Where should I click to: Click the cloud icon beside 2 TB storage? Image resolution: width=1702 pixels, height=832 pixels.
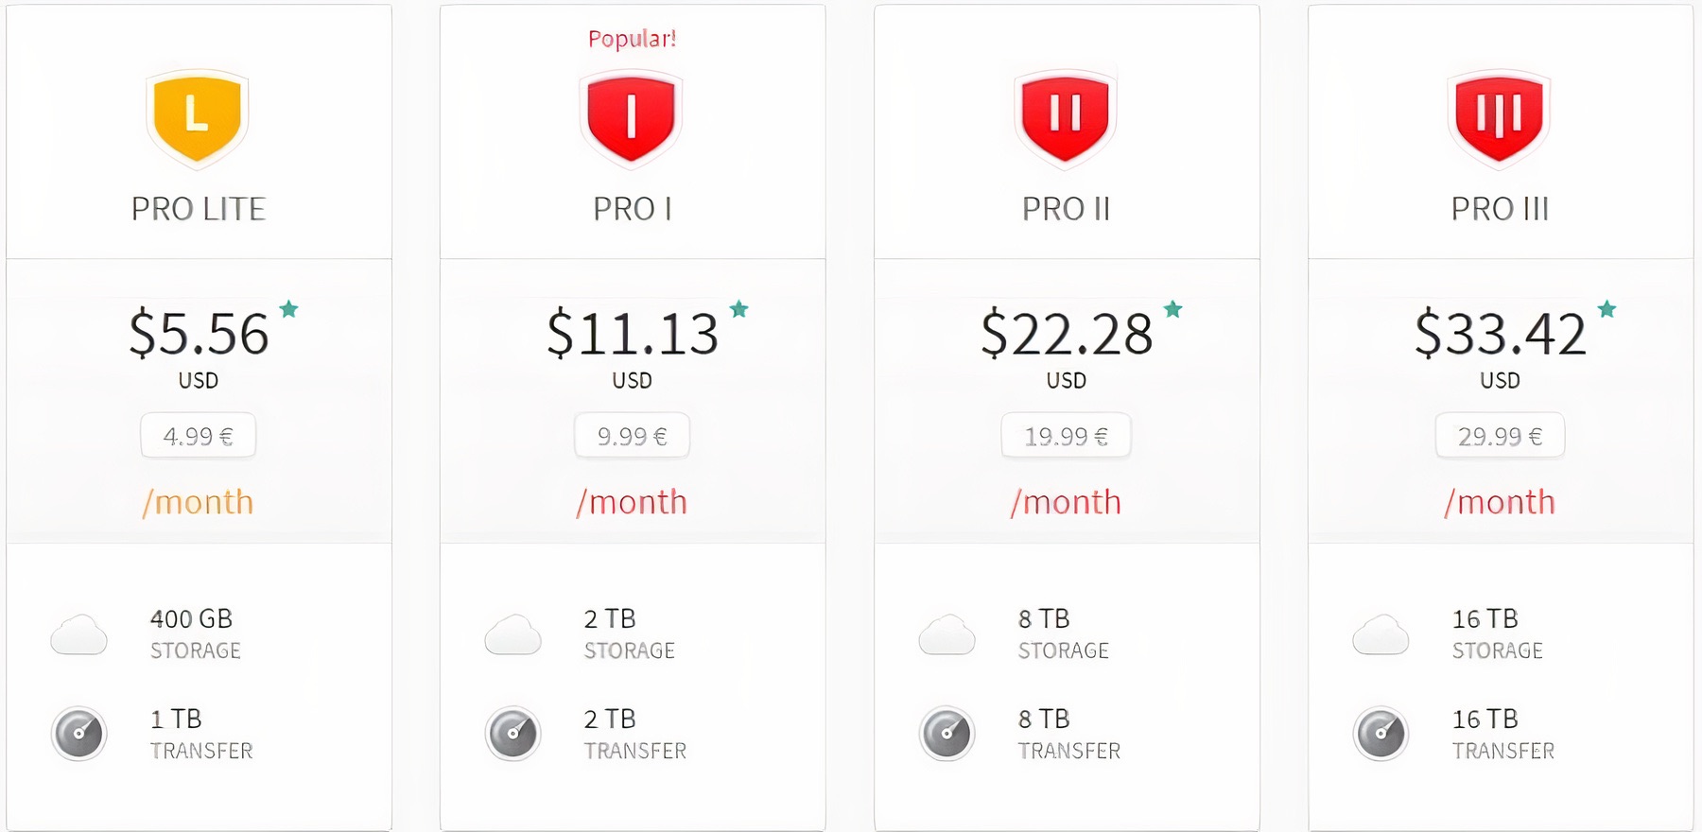512,634
